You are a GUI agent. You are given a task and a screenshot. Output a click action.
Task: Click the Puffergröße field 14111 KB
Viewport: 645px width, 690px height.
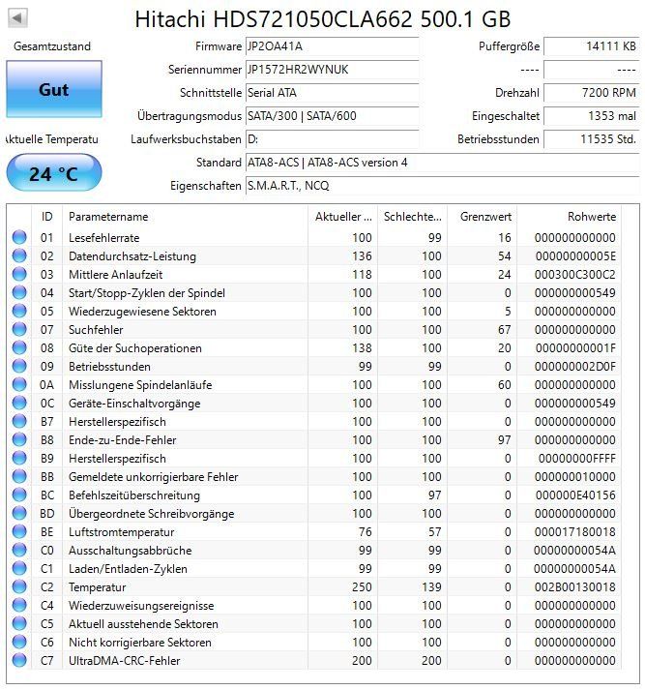592,46
